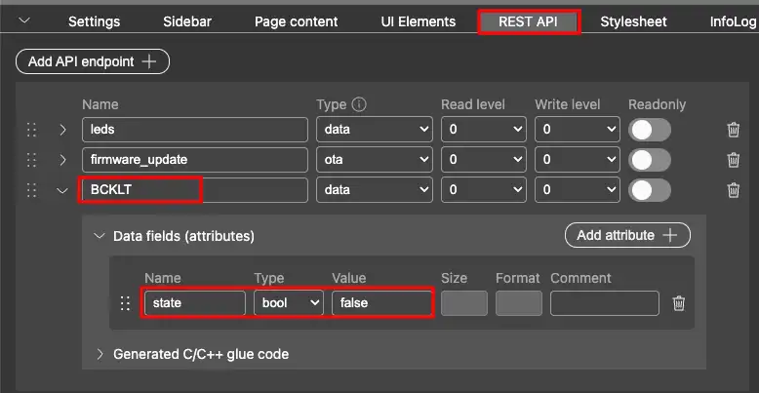Click the drag handle beside firmware_update

coord(31,160)
